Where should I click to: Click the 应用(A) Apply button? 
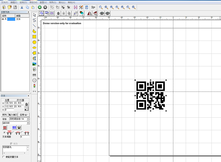click(24, 115)
